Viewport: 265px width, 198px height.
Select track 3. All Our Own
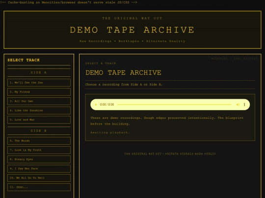click(39, 101)
